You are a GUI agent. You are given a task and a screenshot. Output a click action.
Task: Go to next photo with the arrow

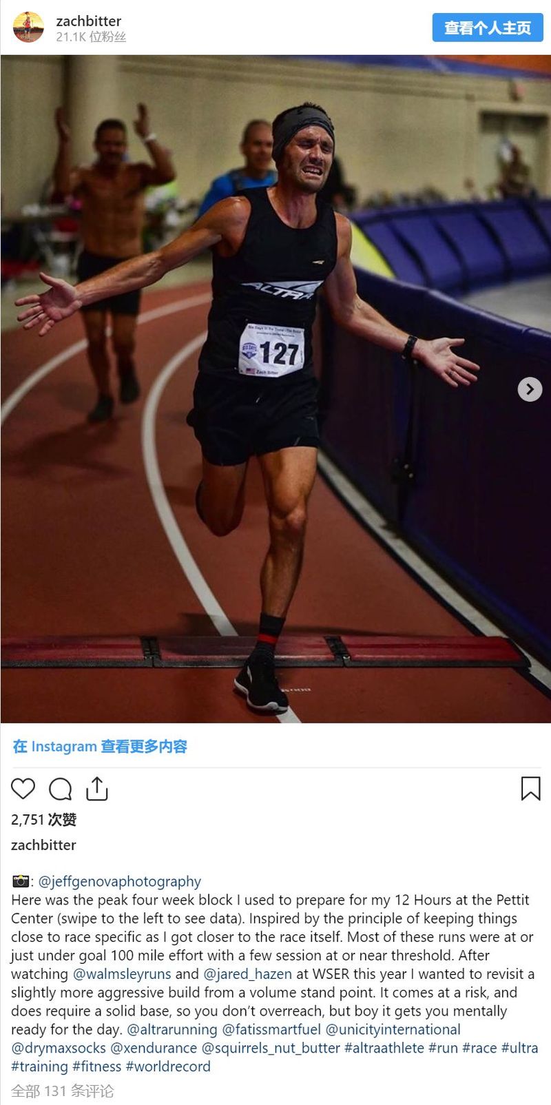[x=530, y=389]
